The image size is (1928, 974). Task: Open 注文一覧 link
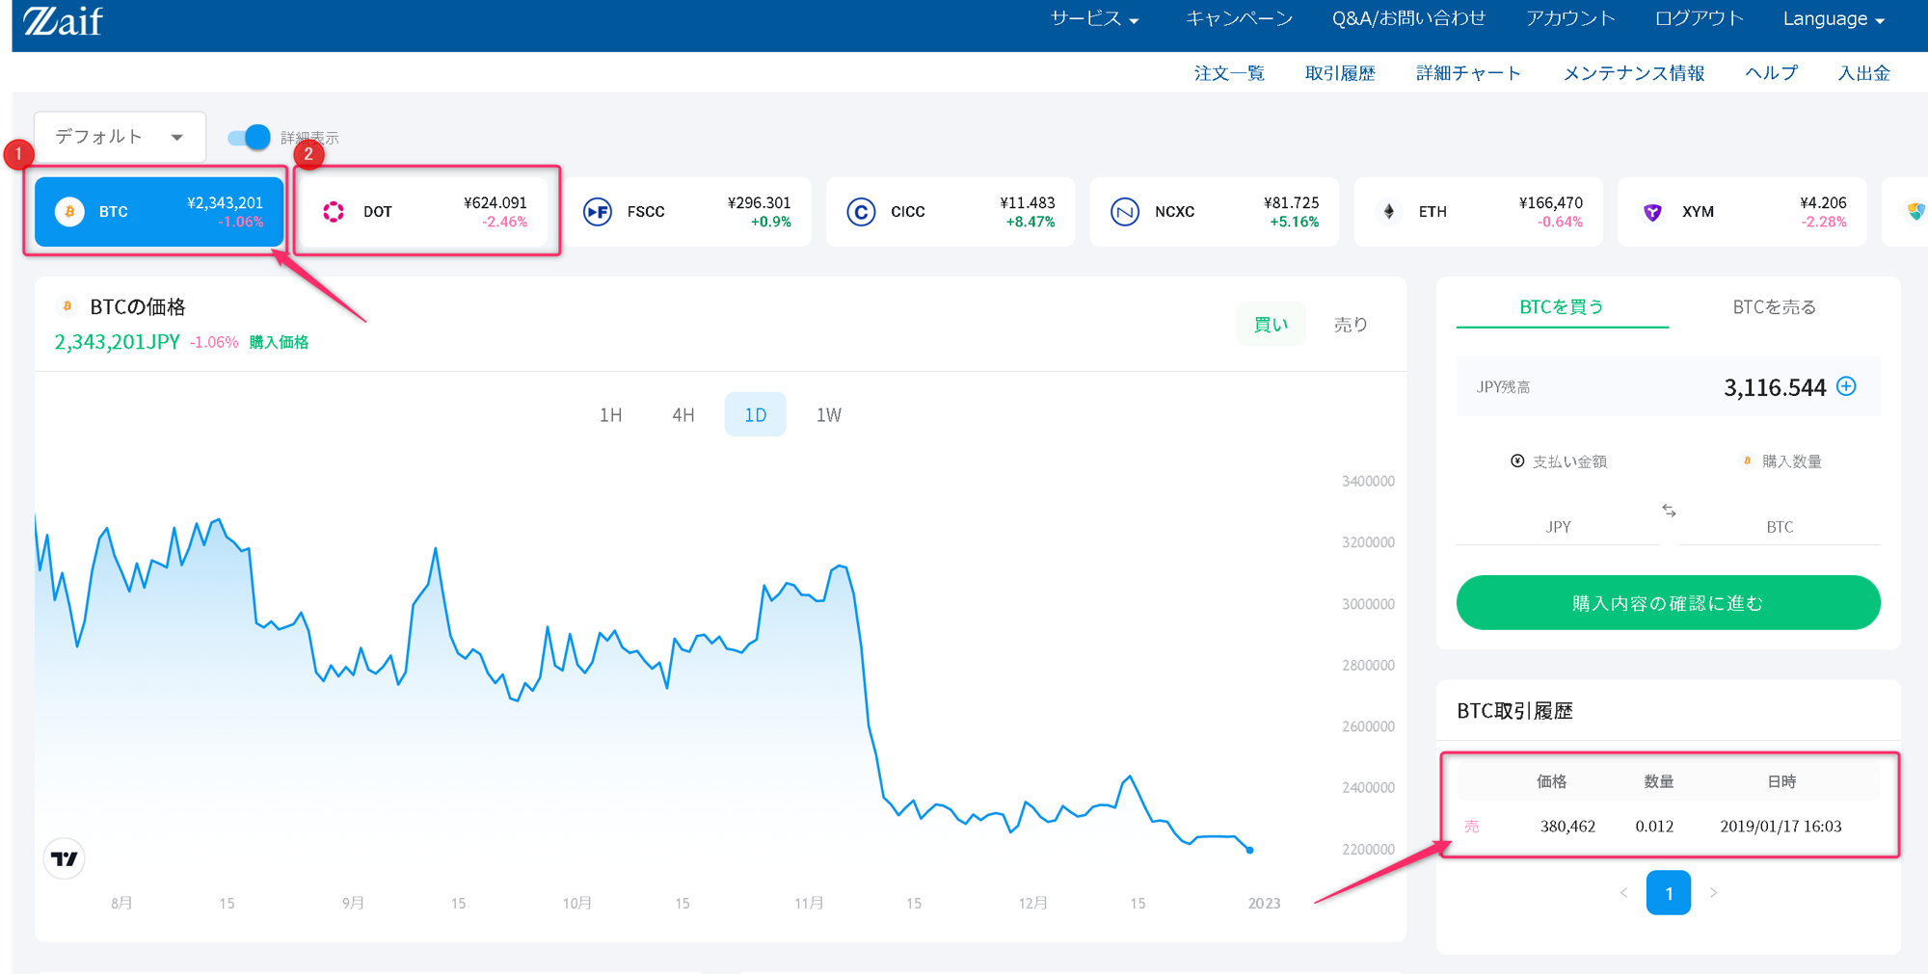click(1229, 73)
